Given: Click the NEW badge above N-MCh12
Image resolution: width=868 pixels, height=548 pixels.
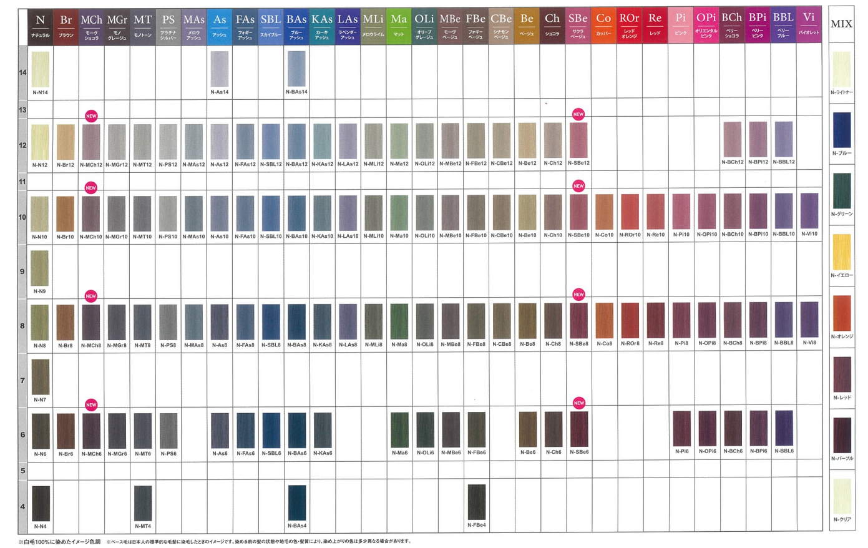Looking at the screenshot, I should 91,116.
